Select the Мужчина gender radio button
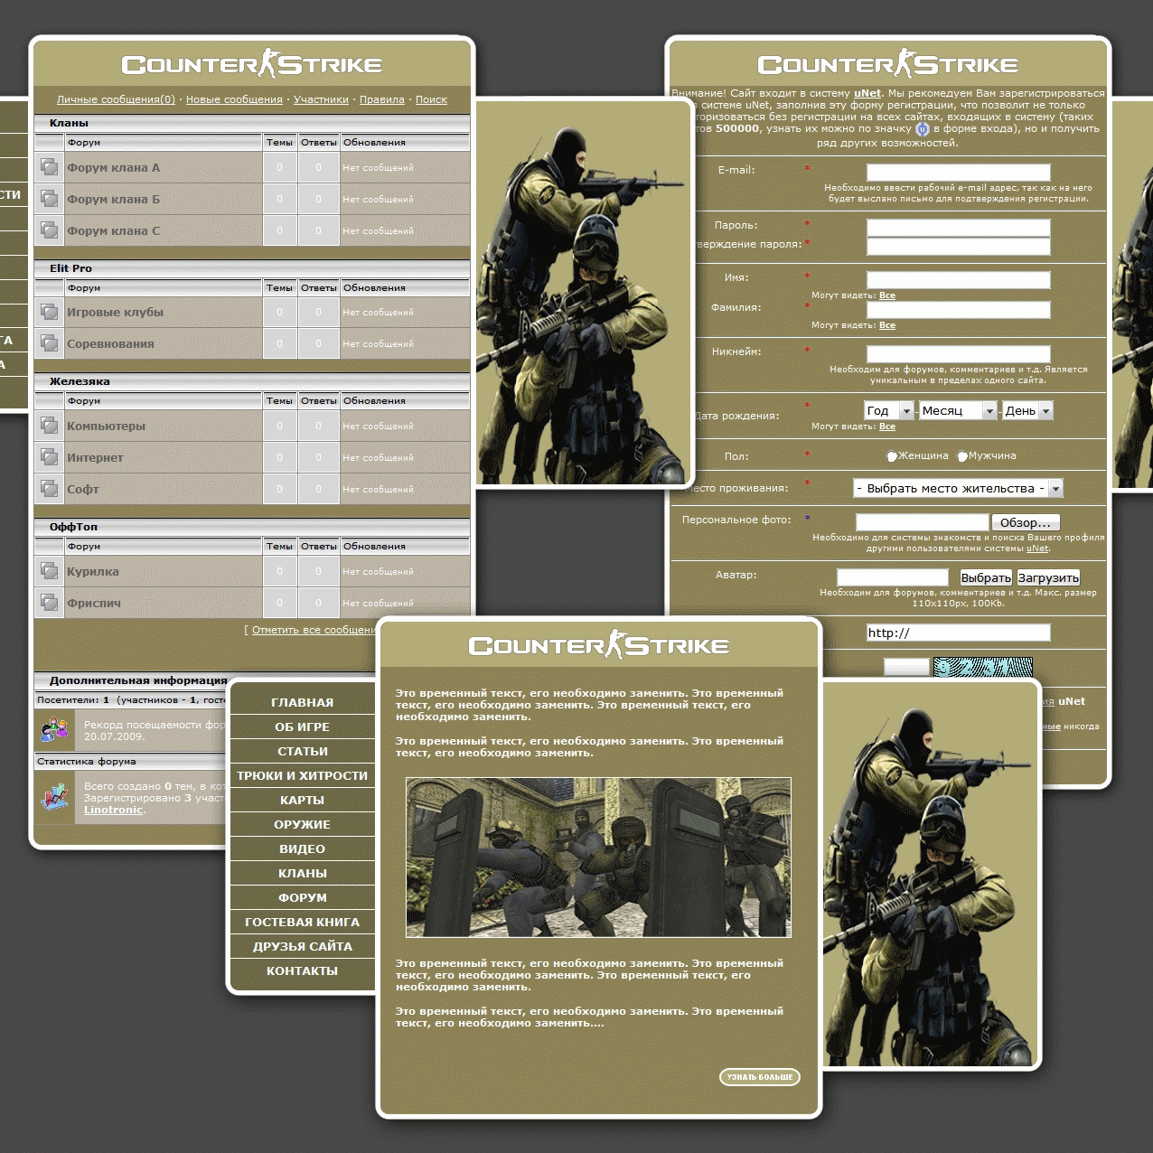 [x=962, y=456]
